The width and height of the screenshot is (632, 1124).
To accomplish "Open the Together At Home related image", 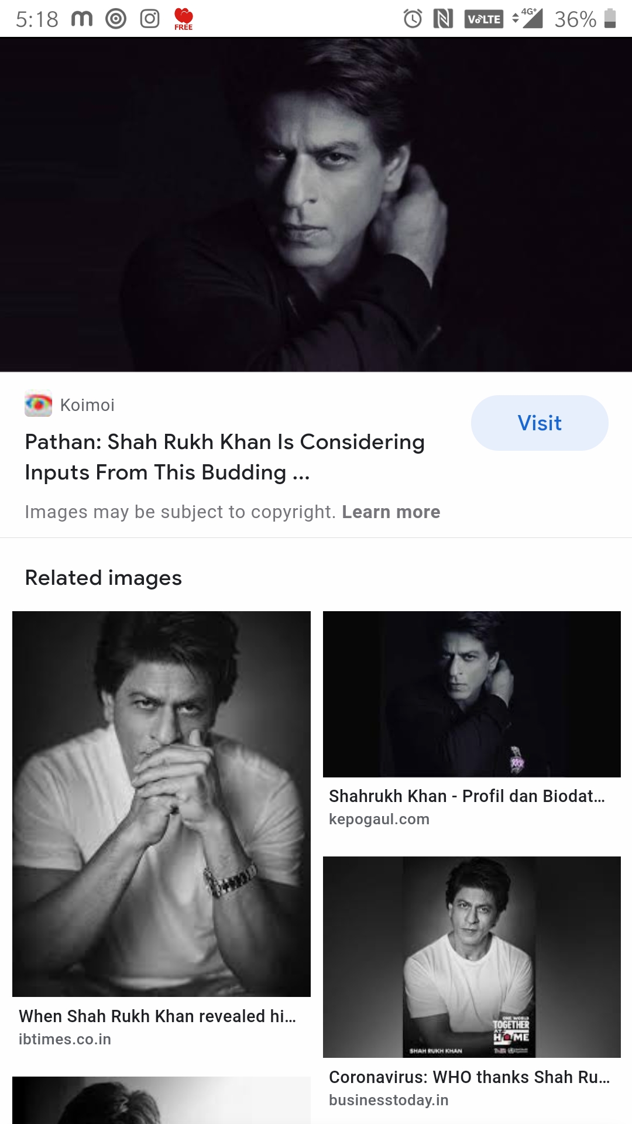I will click(x=472, y=957).
